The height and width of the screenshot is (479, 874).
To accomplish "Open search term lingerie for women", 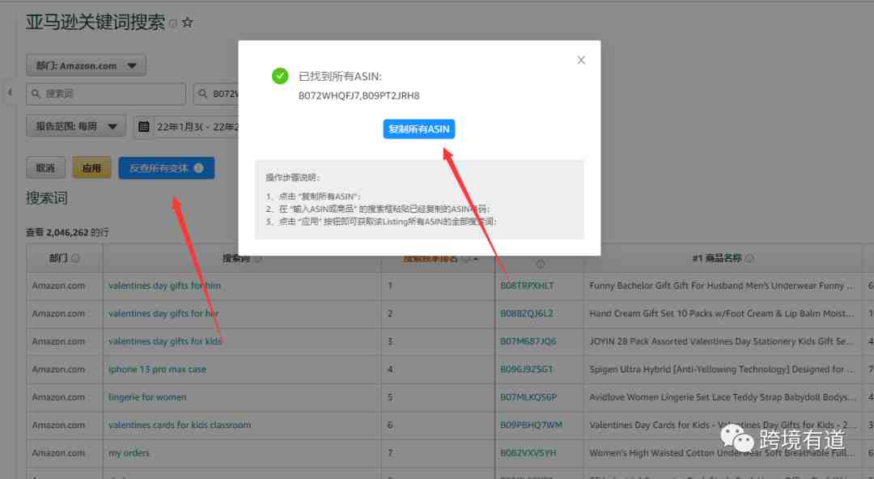I will (x=147, y=397).
